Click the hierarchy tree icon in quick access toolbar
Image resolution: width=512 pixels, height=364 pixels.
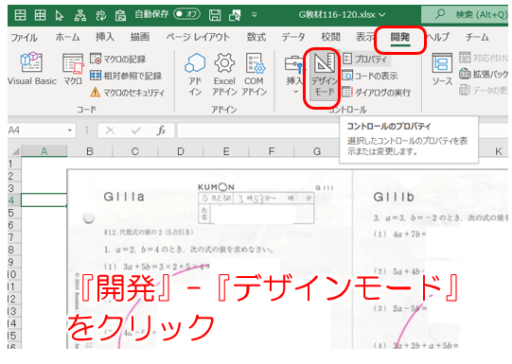80,15
